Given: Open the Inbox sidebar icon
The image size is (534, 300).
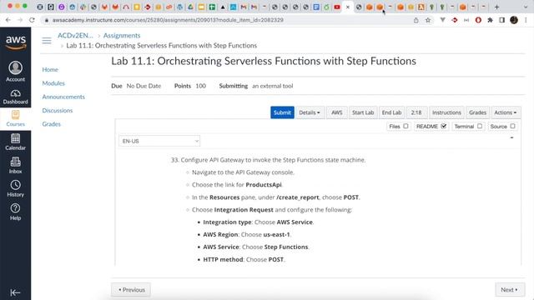Looking at the screenshot, I should [15, 165].
